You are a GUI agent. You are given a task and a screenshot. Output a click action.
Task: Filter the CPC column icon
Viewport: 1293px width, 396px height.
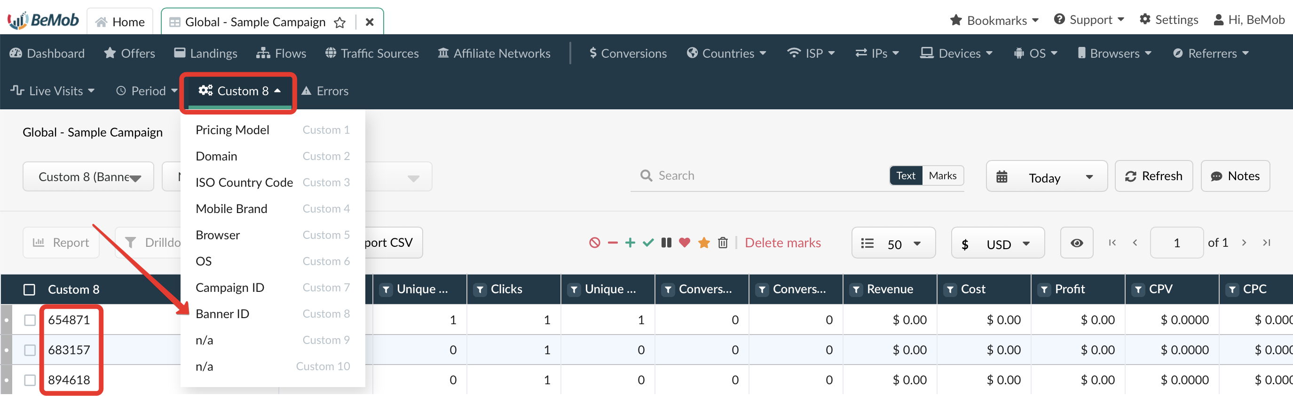1232,289
